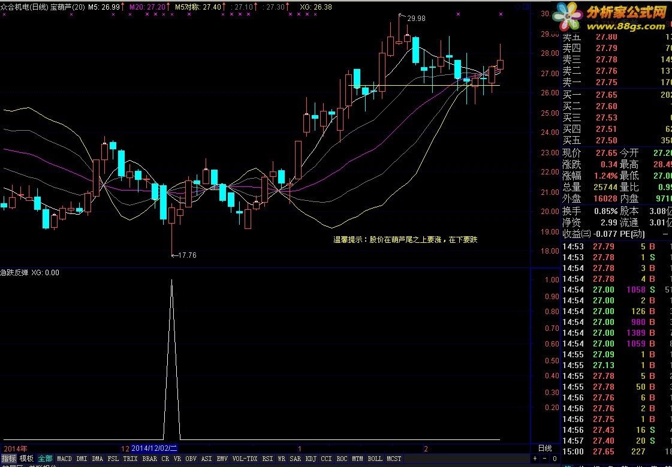672x467 pixels.
Task: Switch to the SAR indicator
Action: point(296,459)
